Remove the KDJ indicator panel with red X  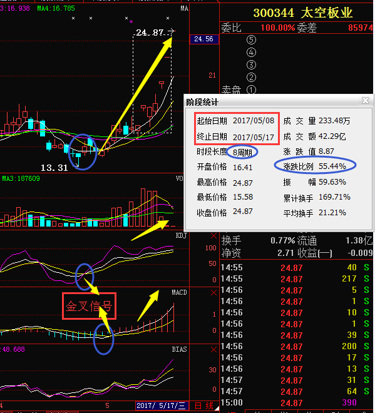click(x=213, y=236)
